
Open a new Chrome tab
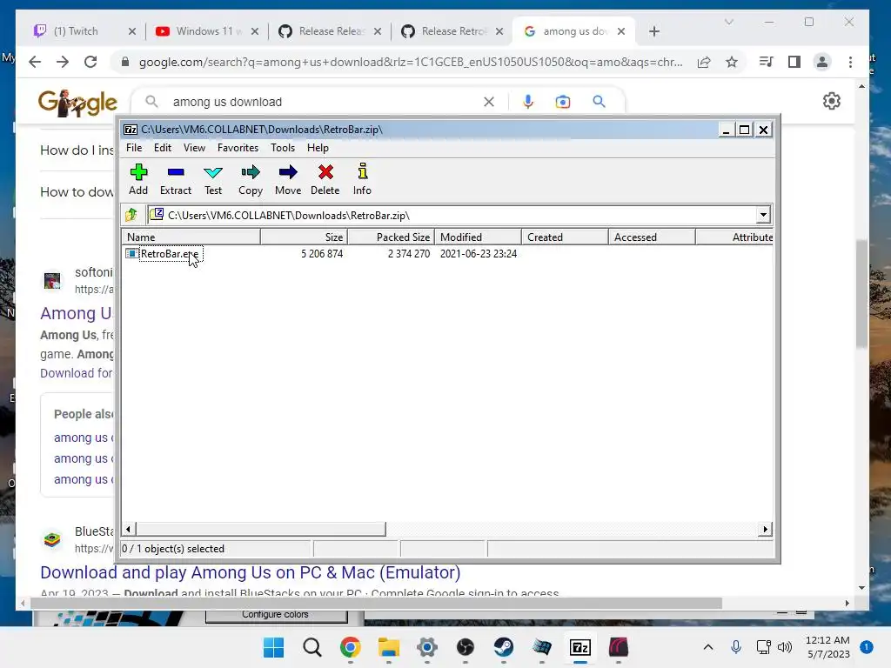click(654, 31)
